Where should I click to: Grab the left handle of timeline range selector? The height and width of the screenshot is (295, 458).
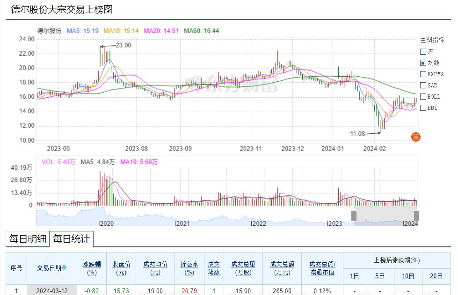[354, 216]
